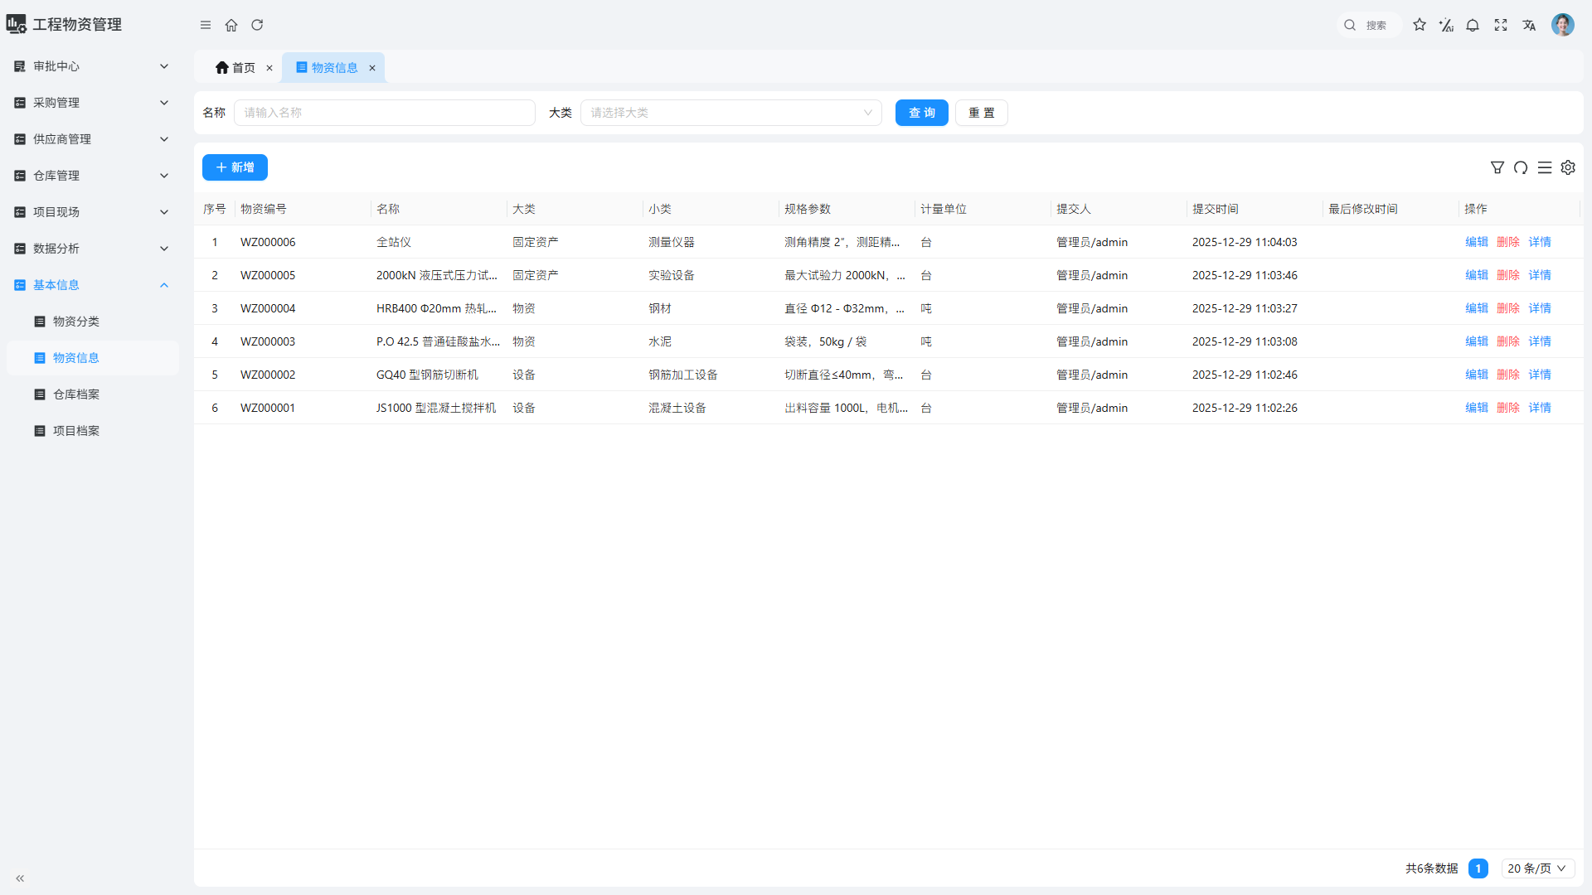
Task: Open the user avatar menu
Action: click(x=1563, y=25)
